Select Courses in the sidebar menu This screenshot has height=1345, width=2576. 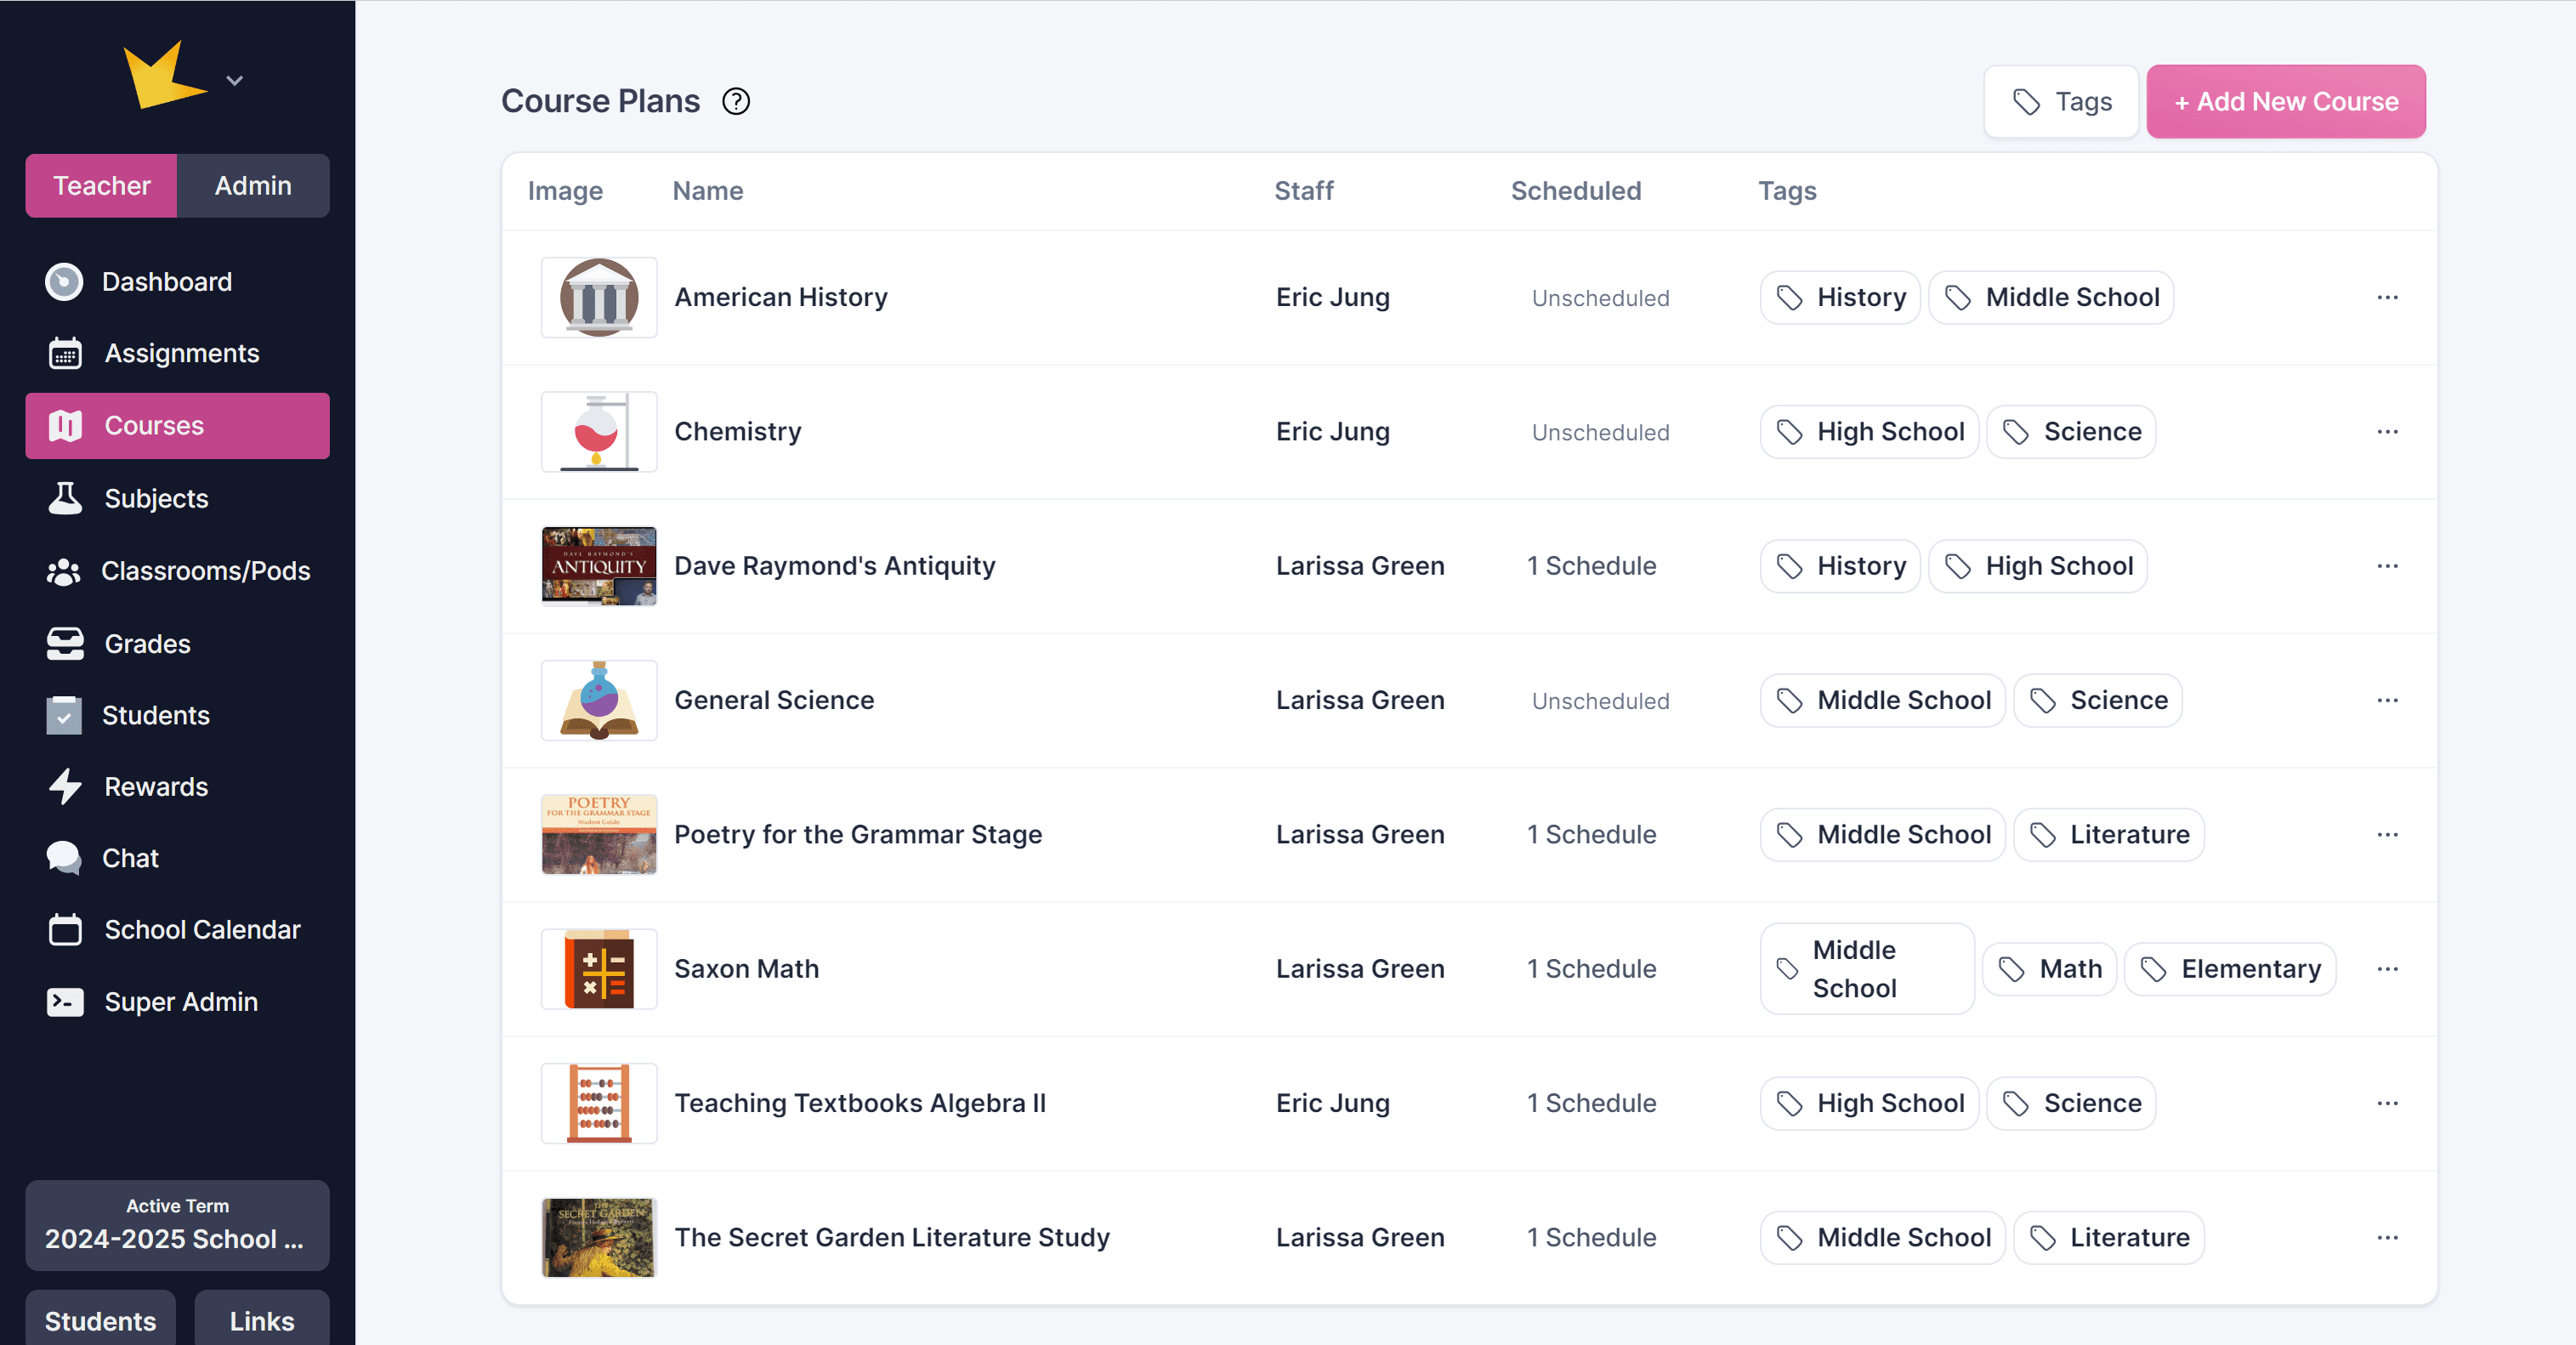(177, 426)
